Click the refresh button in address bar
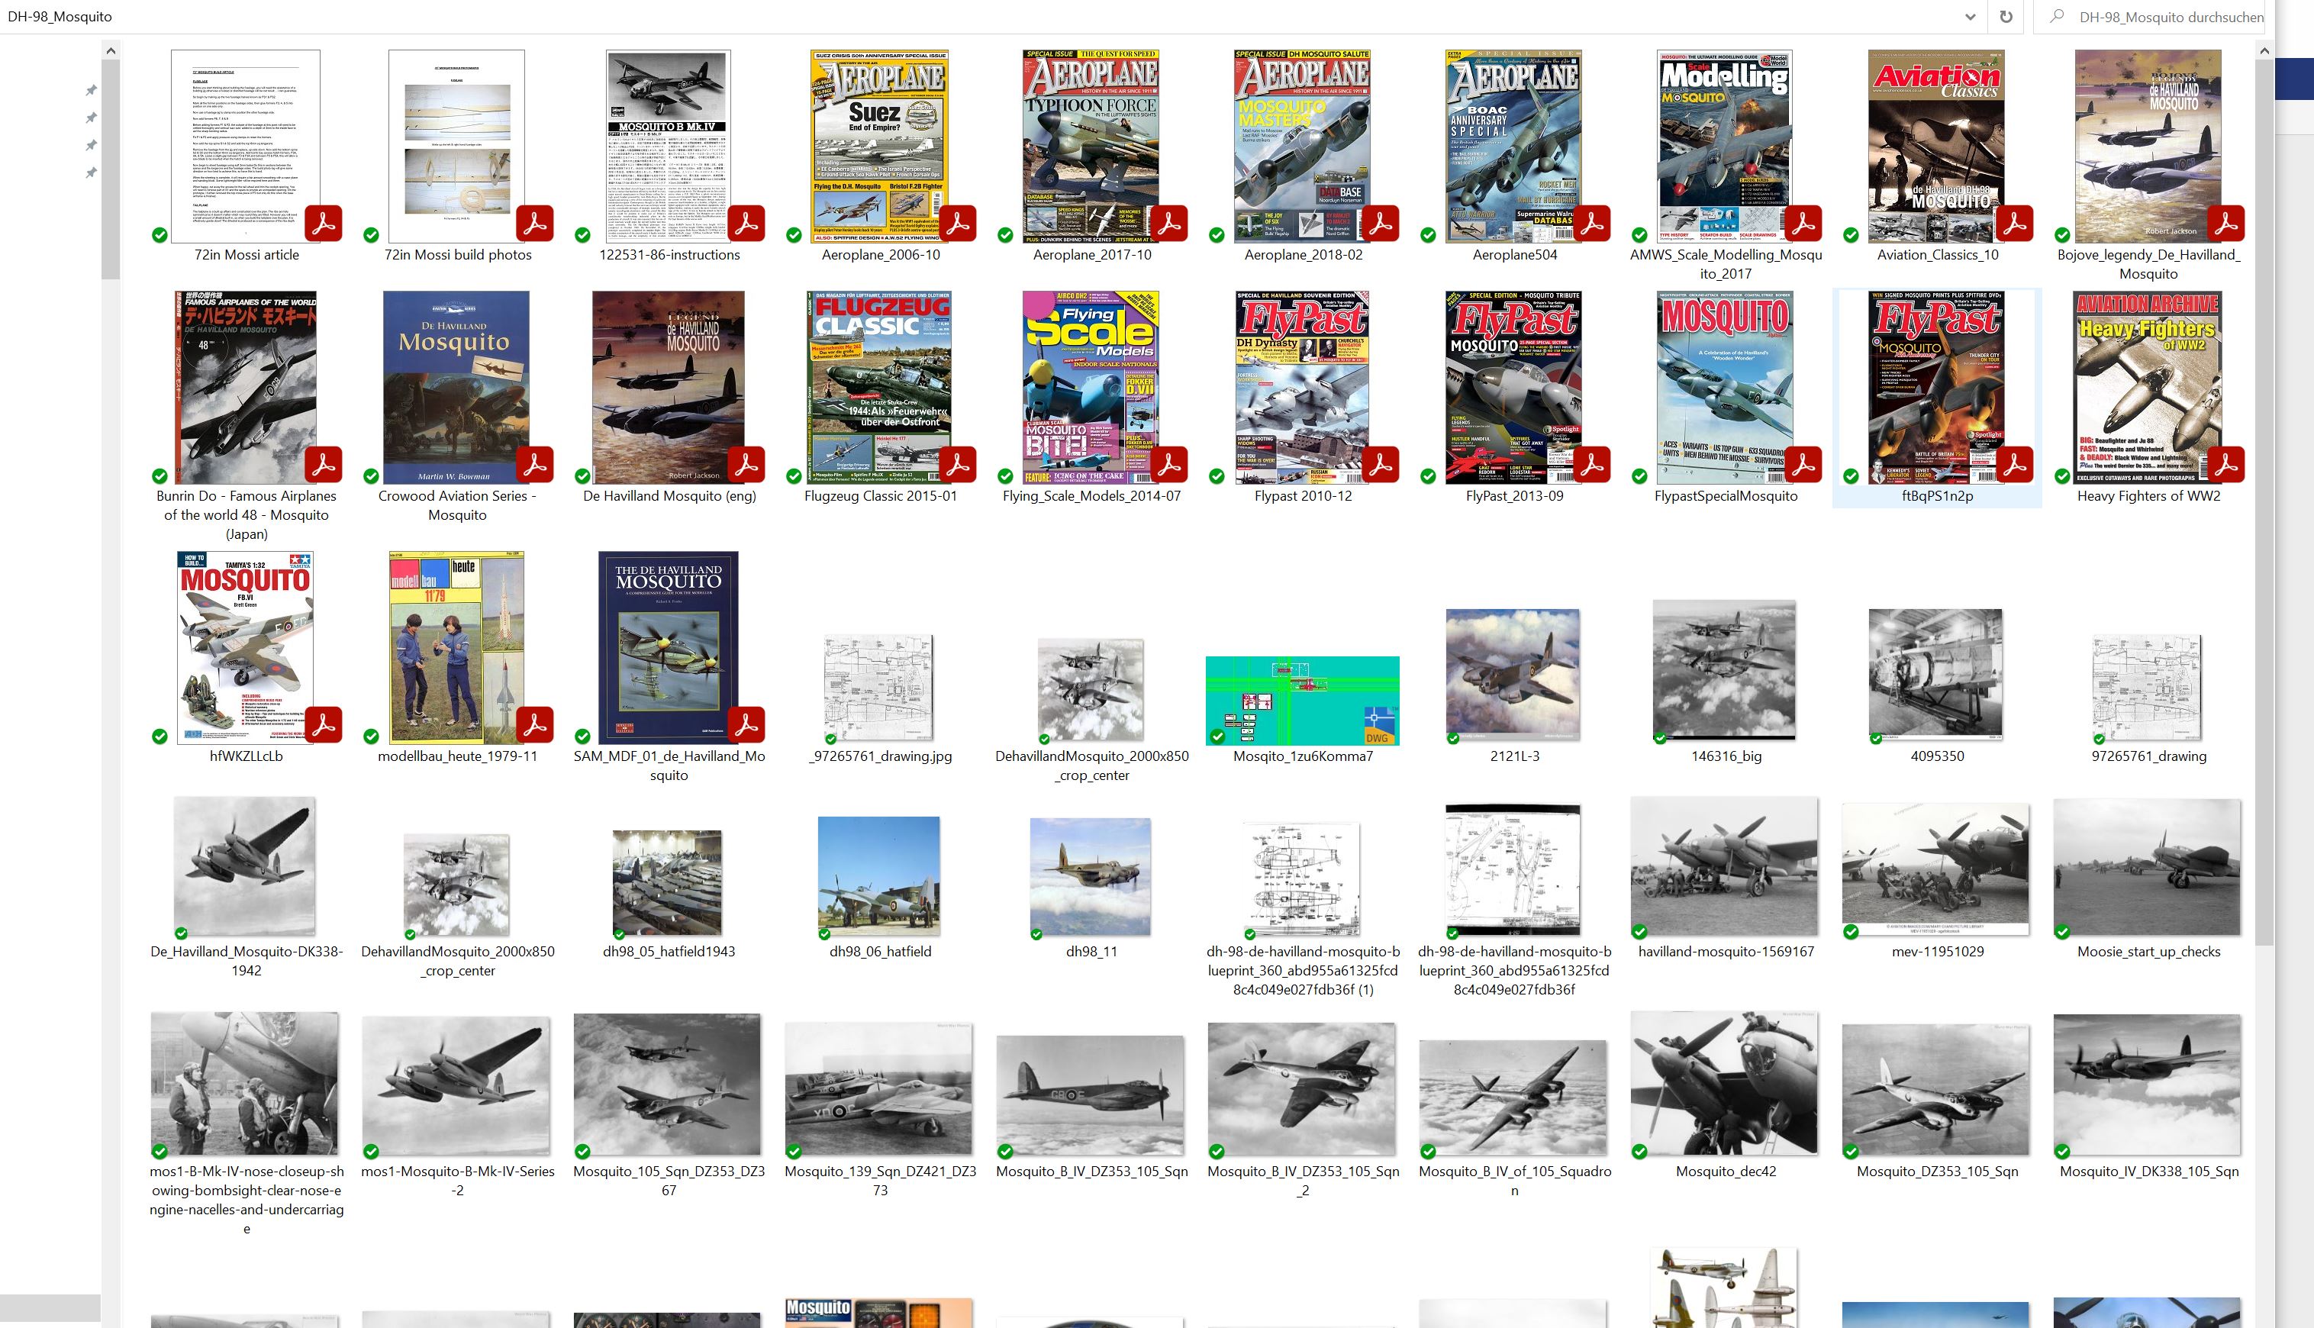Screen dimensions: 2314x1328 pyautogui.click(x=2006, y=17)
